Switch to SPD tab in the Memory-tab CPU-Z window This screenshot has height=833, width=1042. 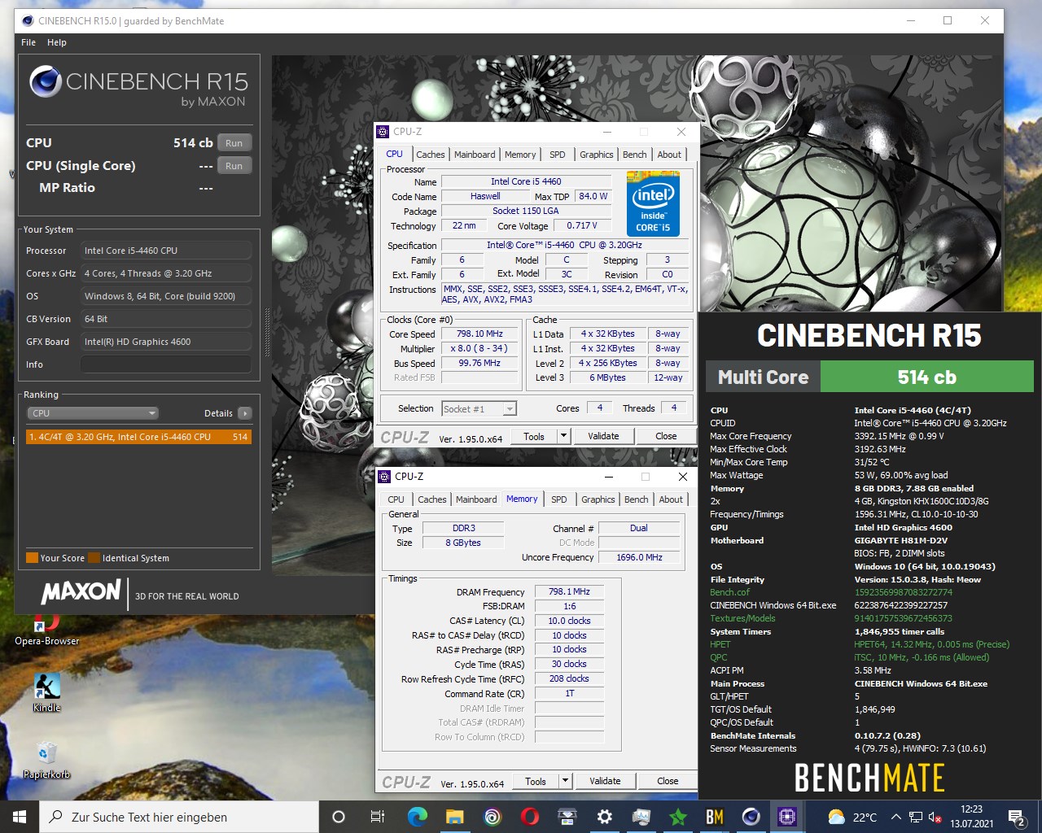(x=559, y=499)
